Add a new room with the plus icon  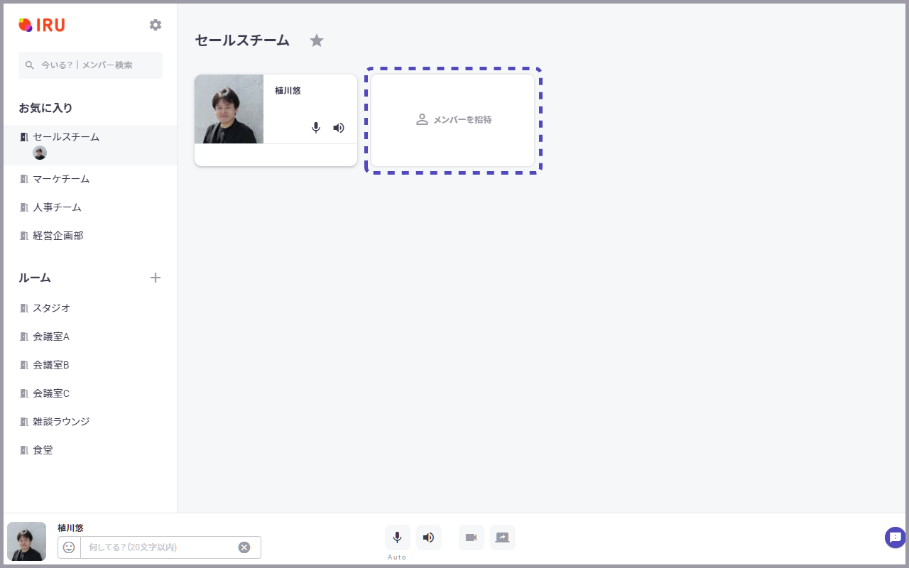pyautogui.click(x=156, y=278)
